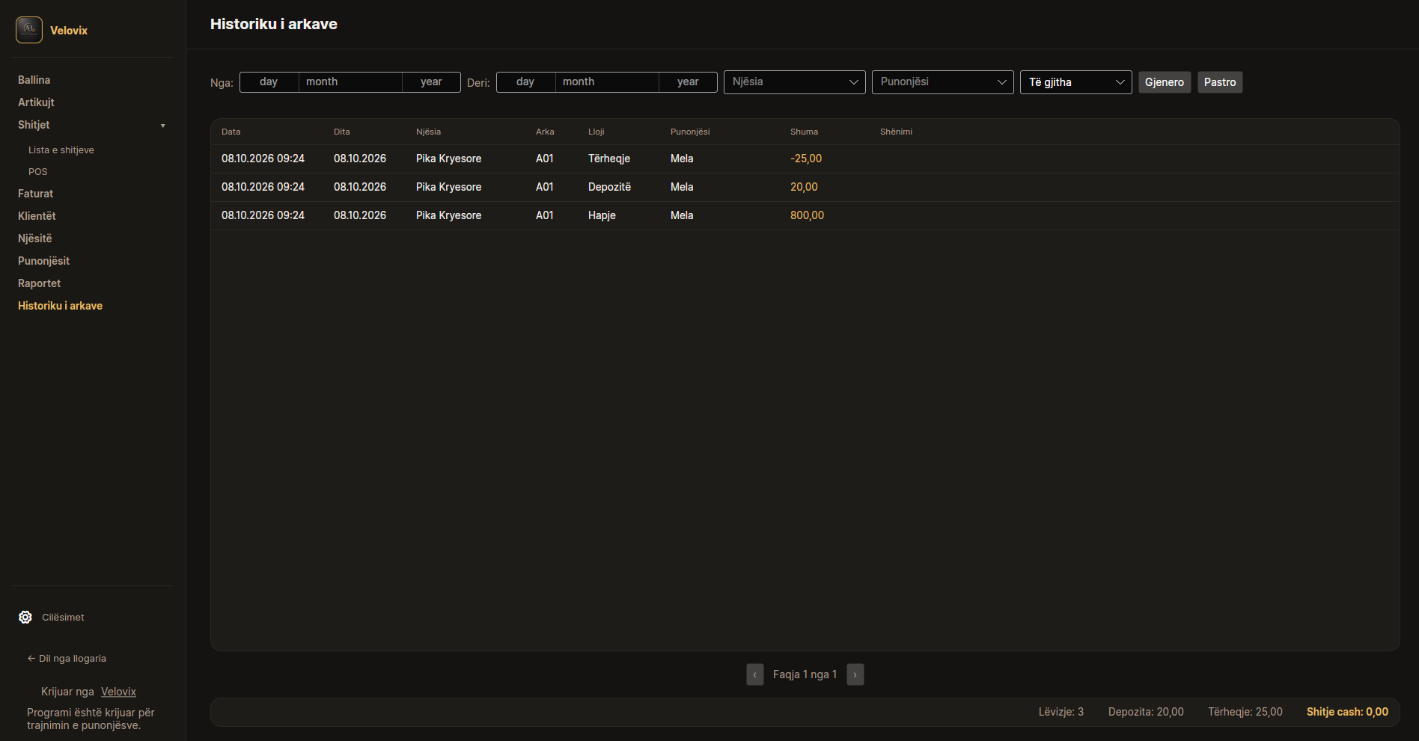The image size is (1419, 741).
Task: Open the POS submenu item
Action: tap(37, 172)
